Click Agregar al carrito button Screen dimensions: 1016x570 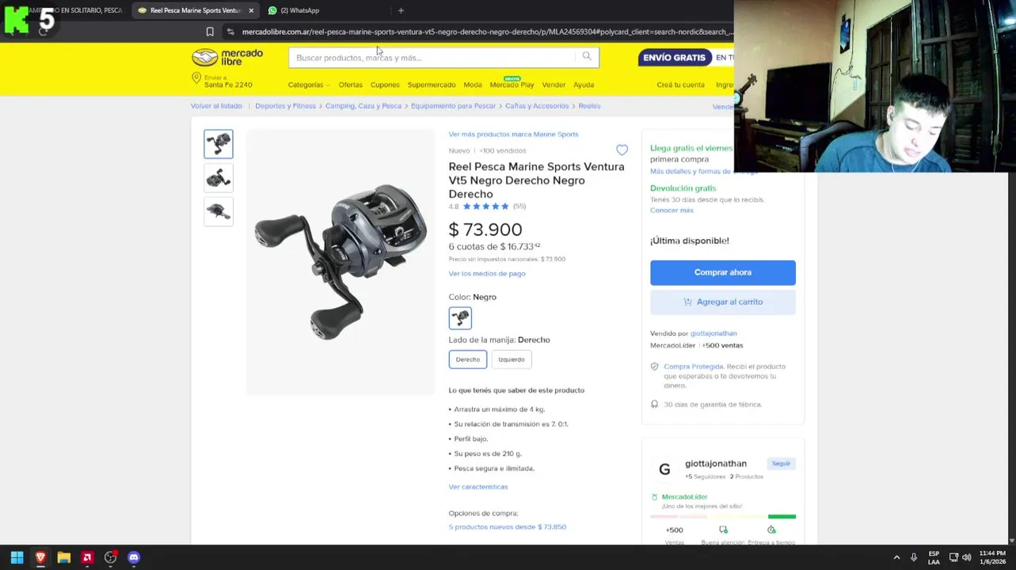(x=723, y=302)
